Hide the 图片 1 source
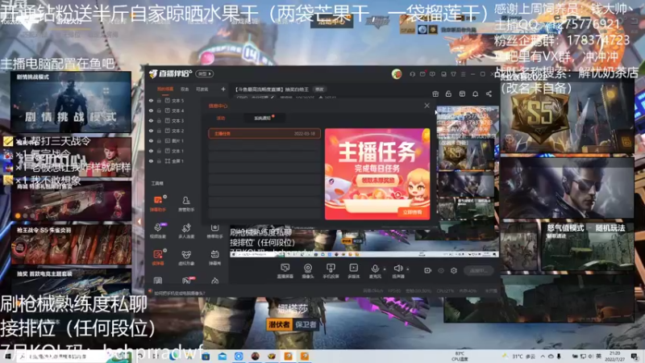Viewport: 645px width, 363px height. tap(151, 140)
